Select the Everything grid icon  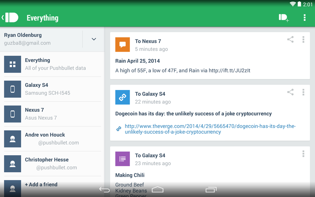tap(13, 64)
